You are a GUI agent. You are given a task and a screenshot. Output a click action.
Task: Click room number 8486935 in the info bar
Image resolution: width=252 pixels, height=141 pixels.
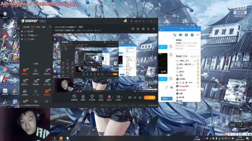pos(90,30)
